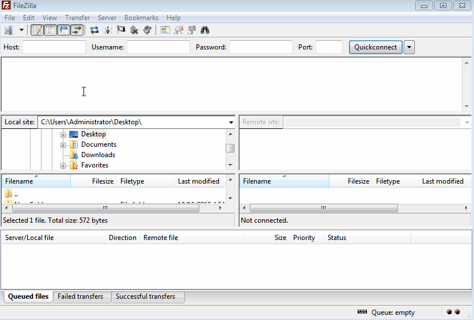Toggle processing of the transfer queue
Viewport: 474px width, 320px height.
tap(108, 30)
